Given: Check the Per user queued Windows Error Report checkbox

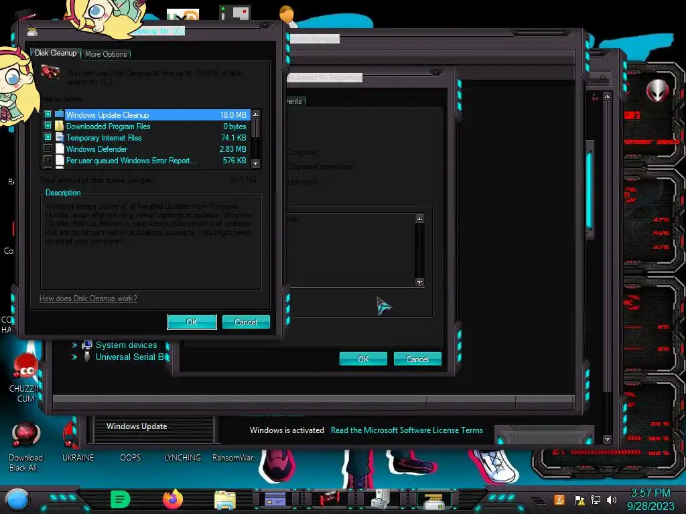Looking at the screenshot, I should pyautogui.click(x=48, y=160).
